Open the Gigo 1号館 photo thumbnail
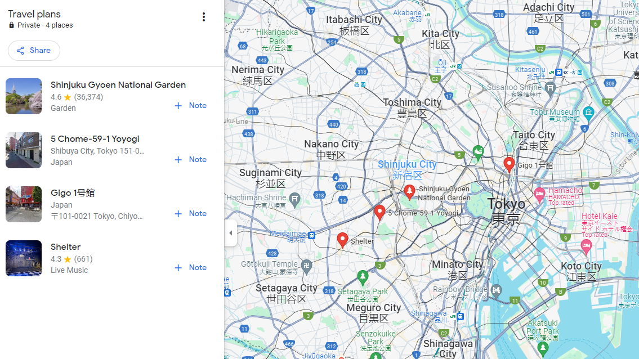 24,204
